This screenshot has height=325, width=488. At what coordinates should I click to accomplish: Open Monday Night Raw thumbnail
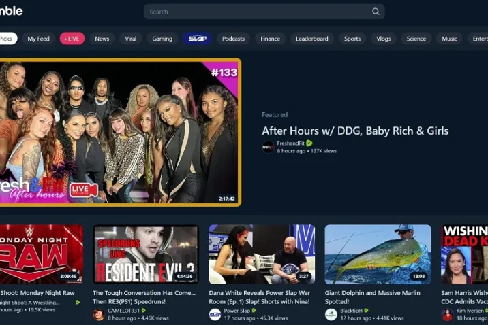pos(42,254)
